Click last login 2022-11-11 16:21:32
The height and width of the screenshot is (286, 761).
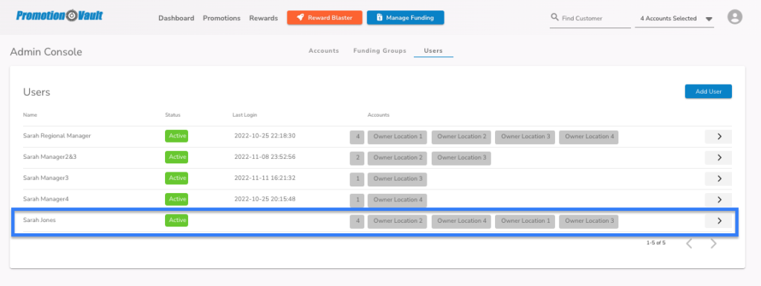click(x=265, y=178)
